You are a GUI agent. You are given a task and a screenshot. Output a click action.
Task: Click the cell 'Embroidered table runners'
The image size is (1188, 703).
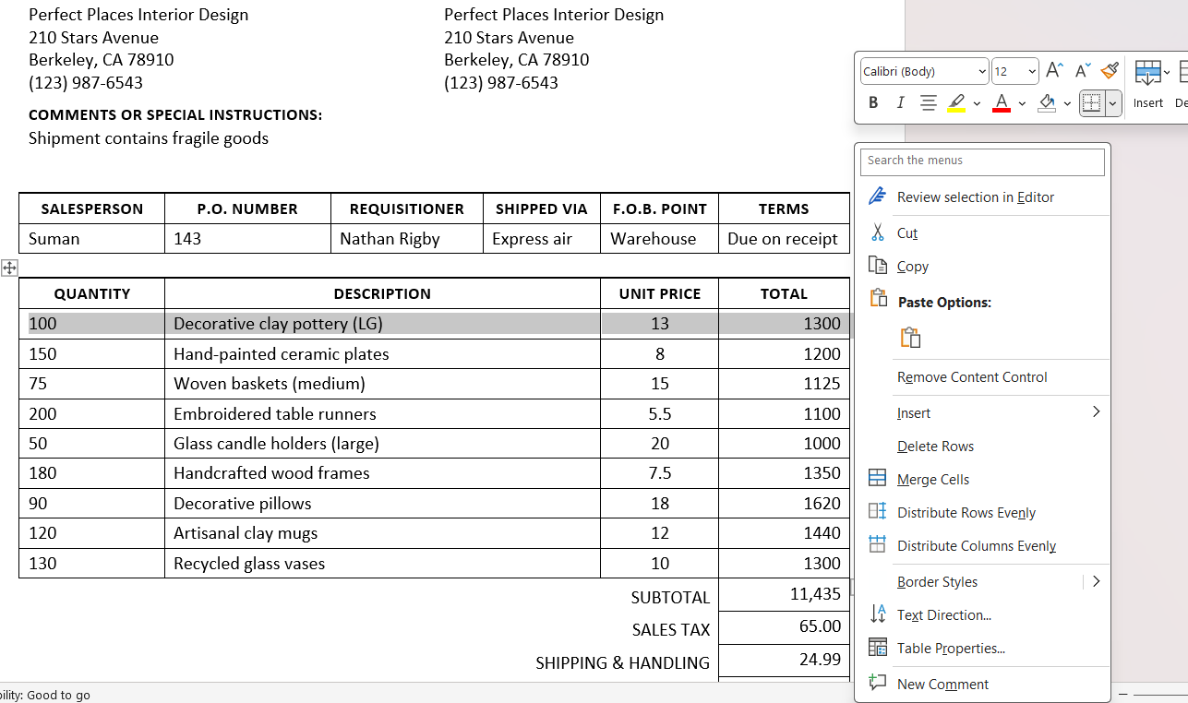tap(382, 414)
